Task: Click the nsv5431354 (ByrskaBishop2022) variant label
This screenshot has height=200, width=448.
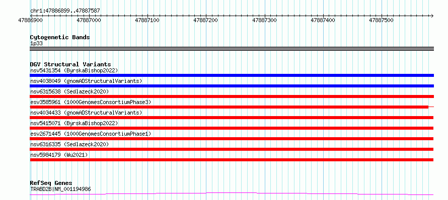Action: (x=73, y=70)
